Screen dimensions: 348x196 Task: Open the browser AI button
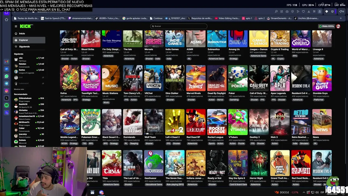341,11
